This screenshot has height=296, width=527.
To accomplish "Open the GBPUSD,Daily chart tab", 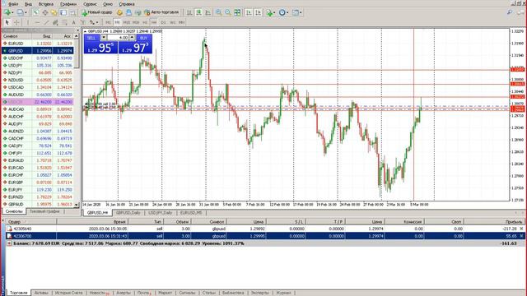I will [128, 213].
